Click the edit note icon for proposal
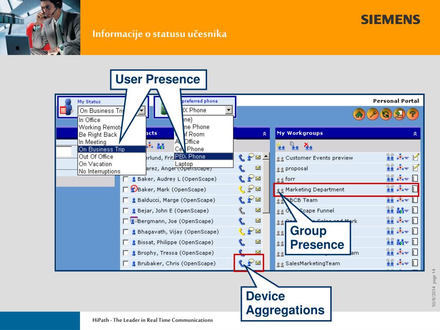 tap(416, 168)
